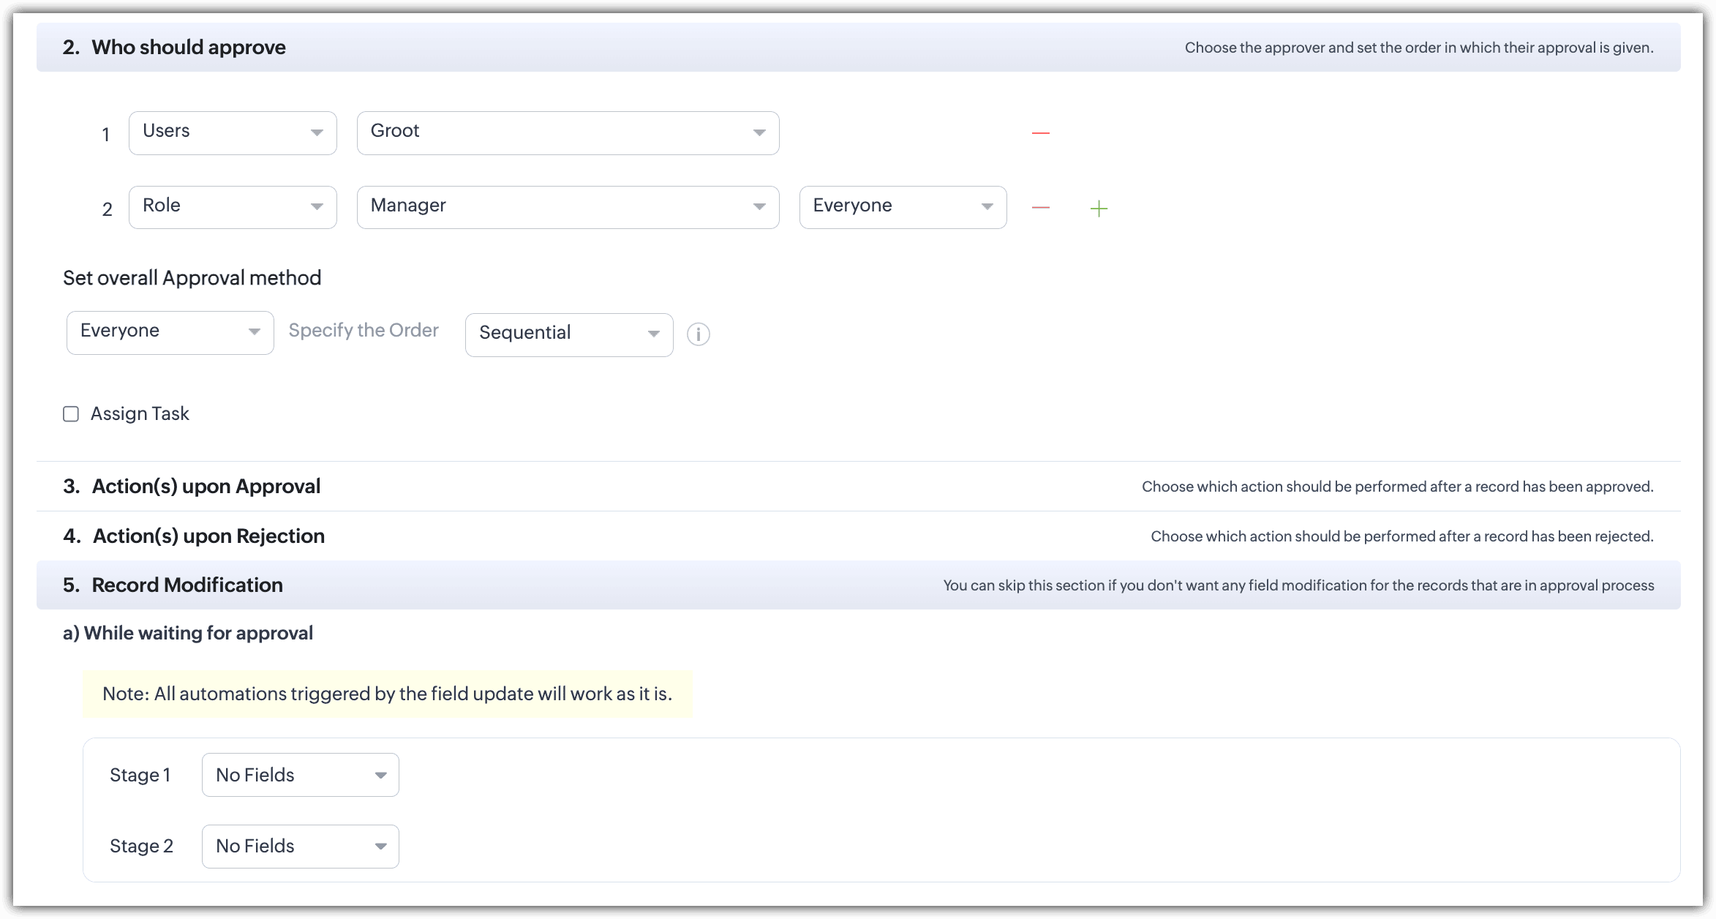1716x919 pixels.
Task: Click the field update note banner
Action: point(387,694)
